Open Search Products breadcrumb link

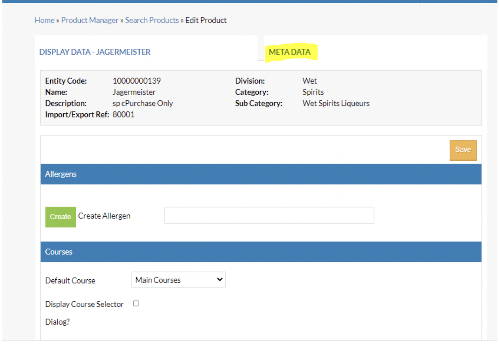pyautogui.click(x=152, y=20)
